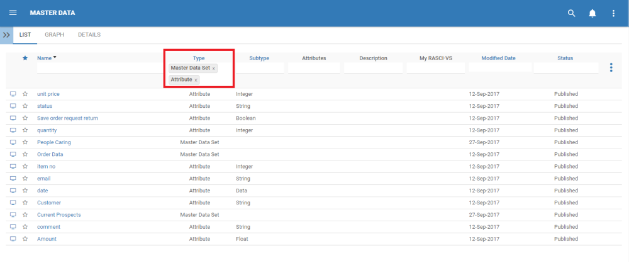Click the Modified Date filter input field
This screenshot has height=262, width=629.
coord(499,67)
